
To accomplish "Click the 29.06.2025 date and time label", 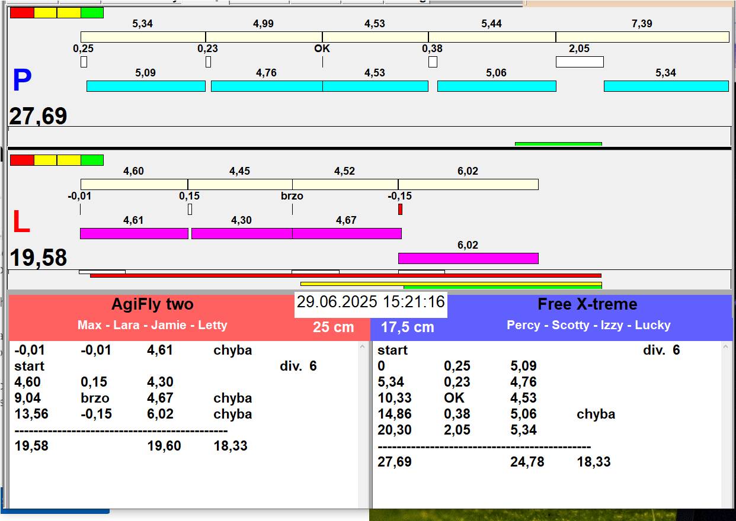I will coord(370,302).
